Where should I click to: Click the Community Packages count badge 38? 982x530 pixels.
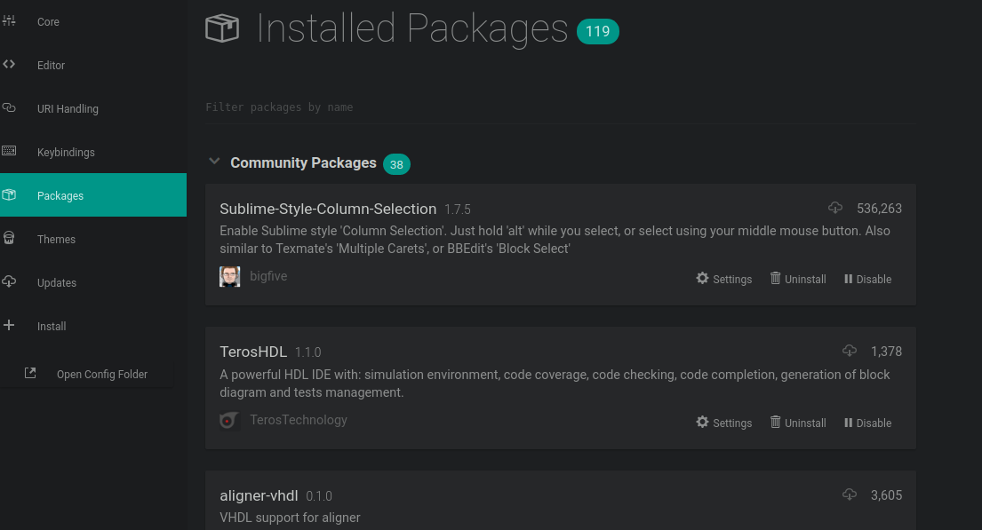pyautogui.click(x=396, y=164)
